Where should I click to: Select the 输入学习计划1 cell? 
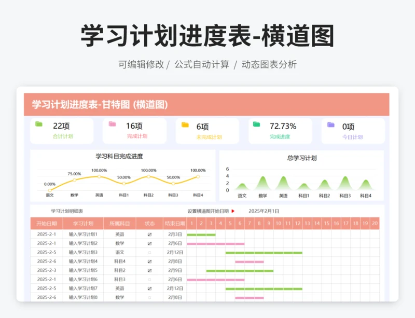pos(83,234)
